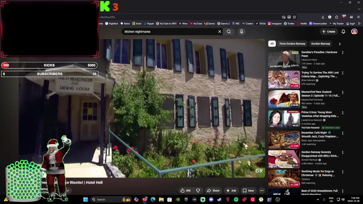Open the volume control in tray

click(x=343, y=199)
